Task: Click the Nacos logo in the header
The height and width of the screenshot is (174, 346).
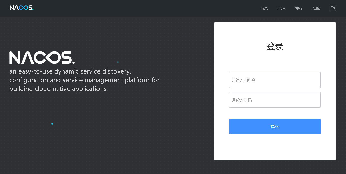Action: click(x=22, y=8)
